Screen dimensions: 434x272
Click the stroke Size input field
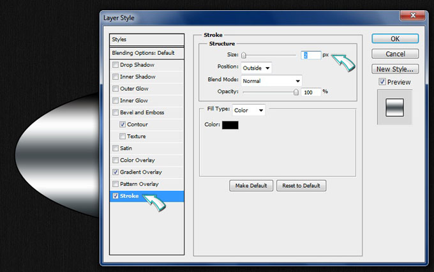point(310,56)
